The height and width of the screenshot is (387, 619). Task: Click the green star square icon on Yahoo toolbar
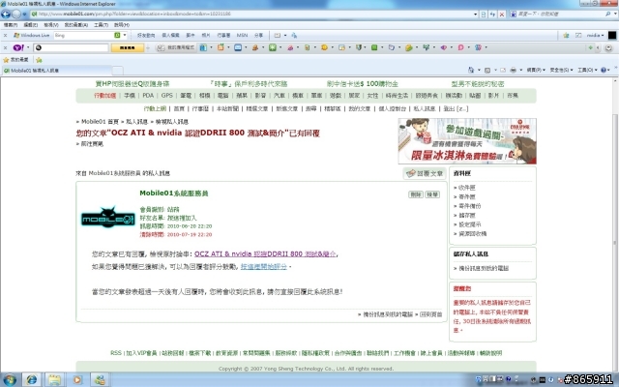click(x=273, y=47)
